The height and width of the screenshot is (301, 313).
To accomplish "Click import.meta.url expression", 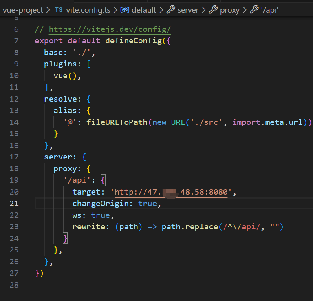I will pos(267,122).
